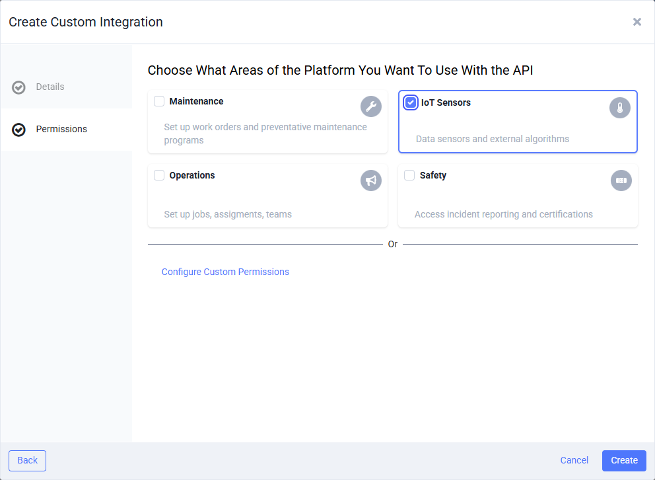The image size is (655, 480).
Task: Click the wrench icon on Maintenance card
Action: point(371,106)
